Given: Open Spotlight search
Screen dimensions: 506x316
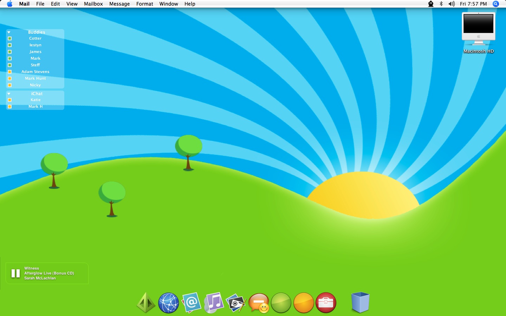Looking at the screenshot, I should (496, 4).
